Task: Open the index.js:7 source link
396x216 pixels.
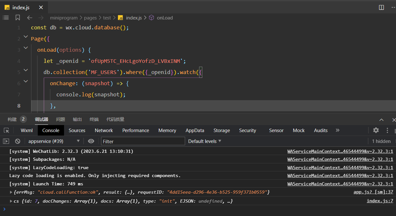Action: pos(380,201)
